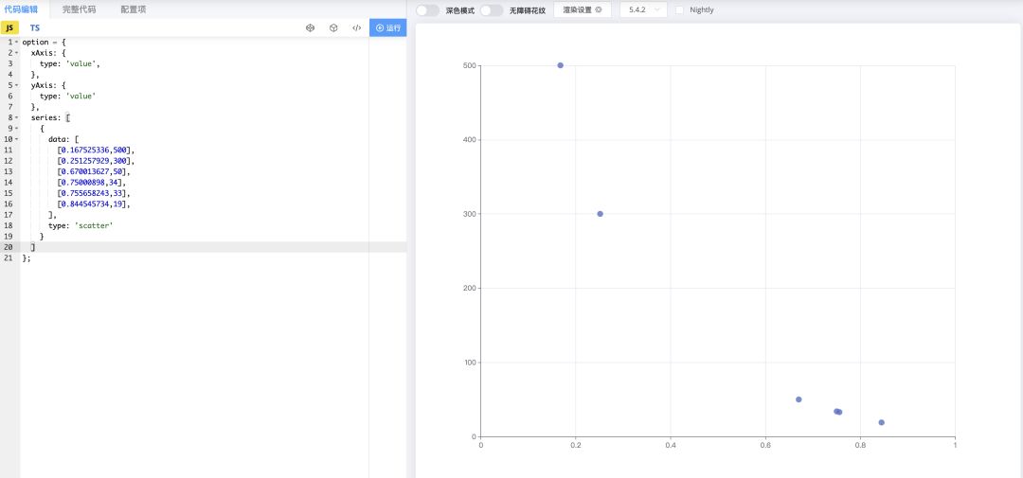Viewport: 1023px width, 478px height.
Task: Open the 5.4.2 version dropdown
Action: (643, 9)
